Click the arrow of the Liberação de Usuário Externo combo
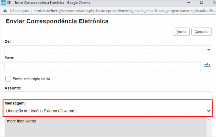 [x=208, y=111]
